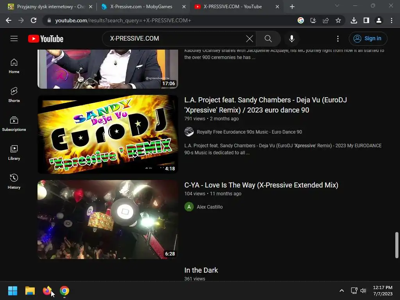Open File Explorer from the taskbar

(x=30, y=291)
